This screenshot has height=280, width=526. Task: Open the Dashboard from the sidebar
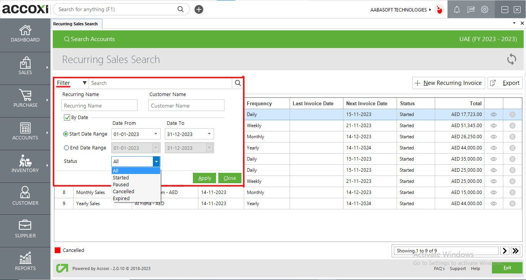tap(25, 35)
